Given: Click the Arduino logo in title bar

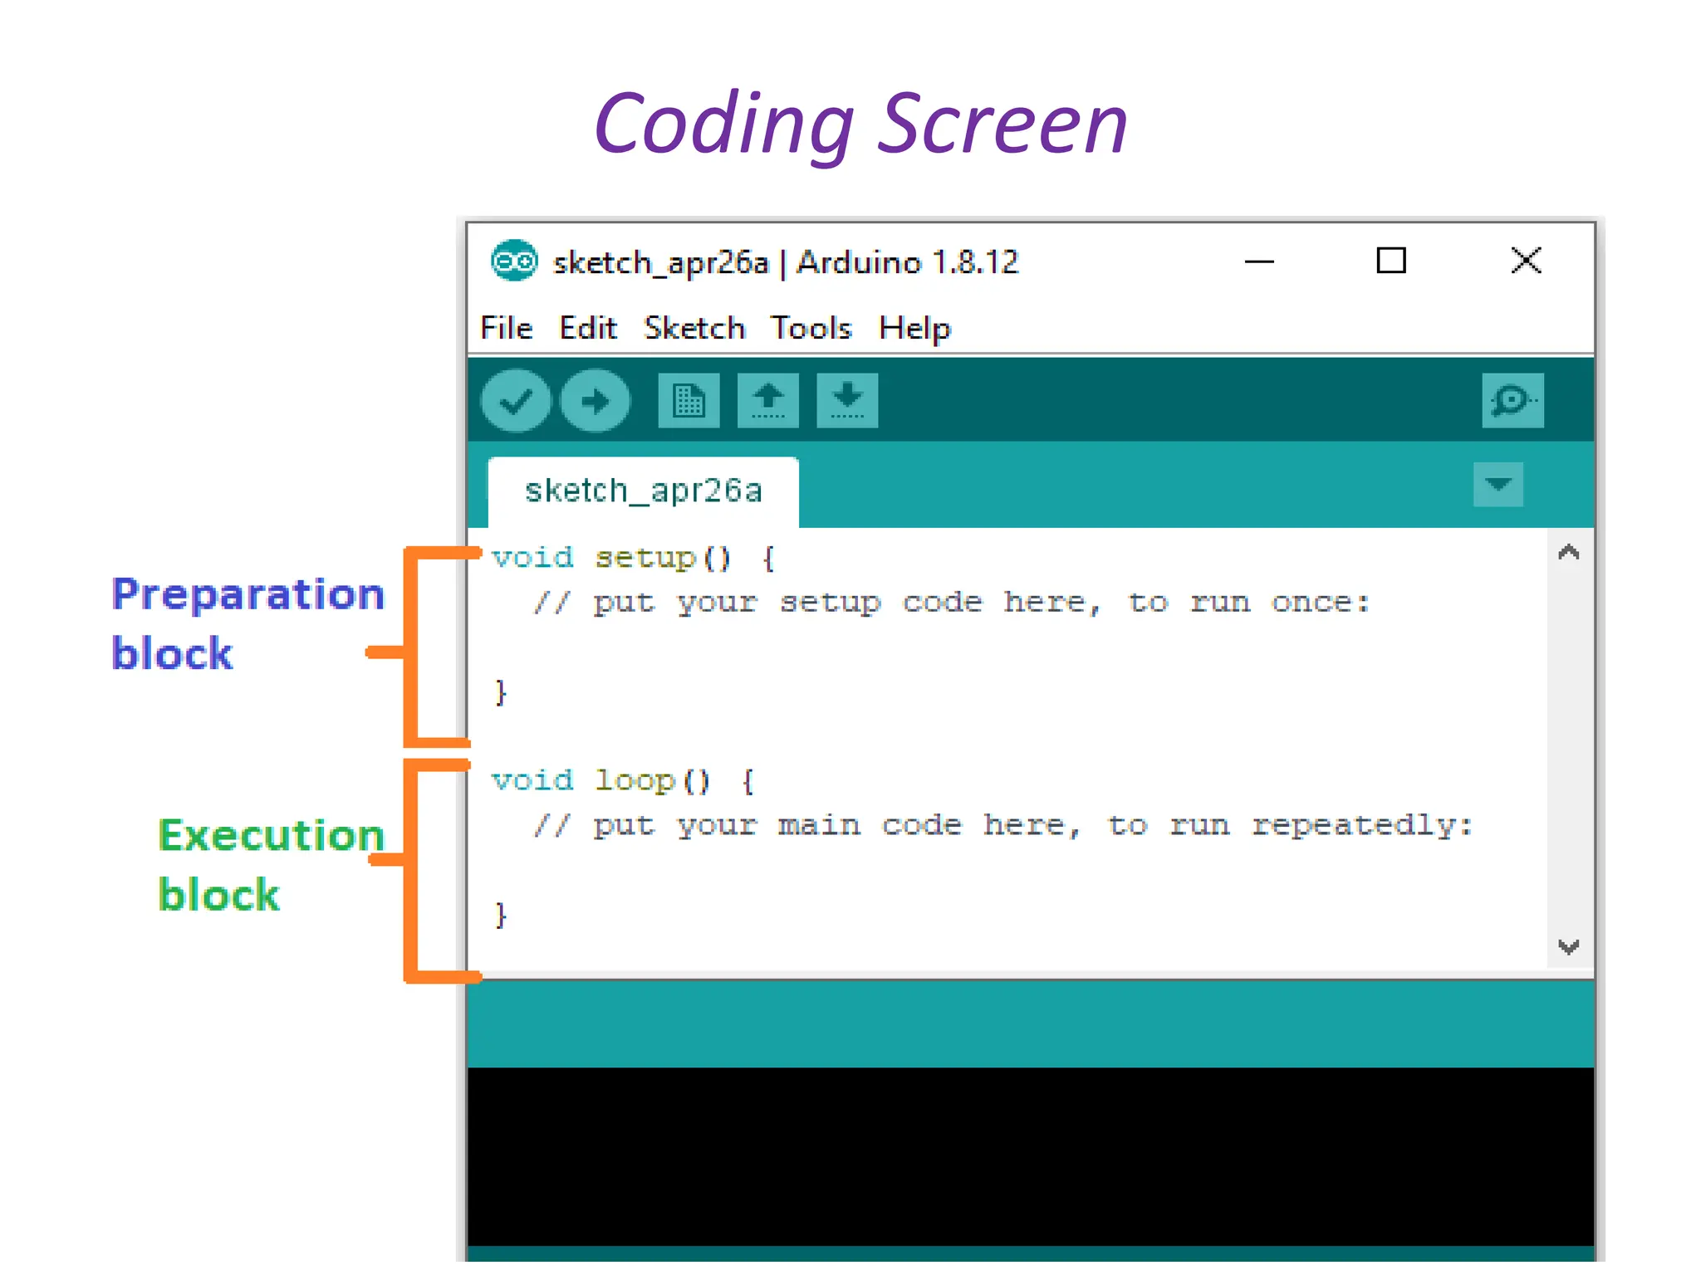Looking at the screenshot, I should pos(513,261).
